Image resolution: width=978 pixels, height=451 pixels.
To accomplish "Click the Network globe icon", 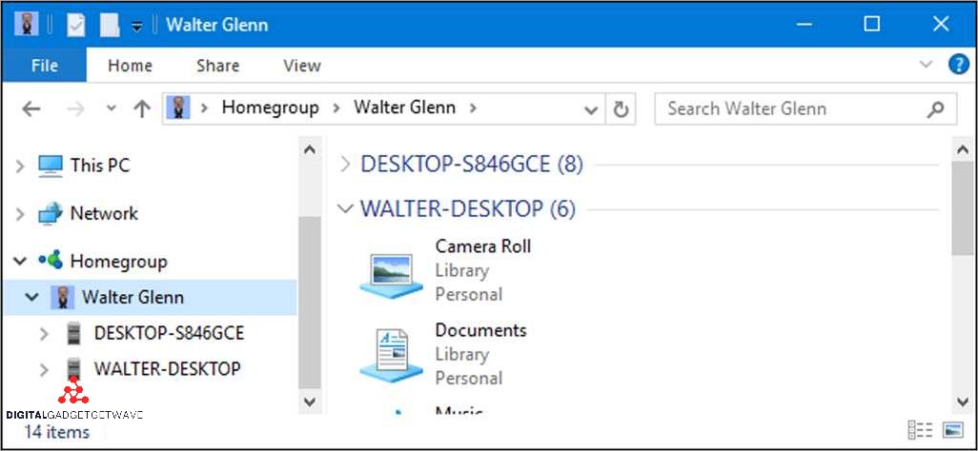I will [51, 213].
